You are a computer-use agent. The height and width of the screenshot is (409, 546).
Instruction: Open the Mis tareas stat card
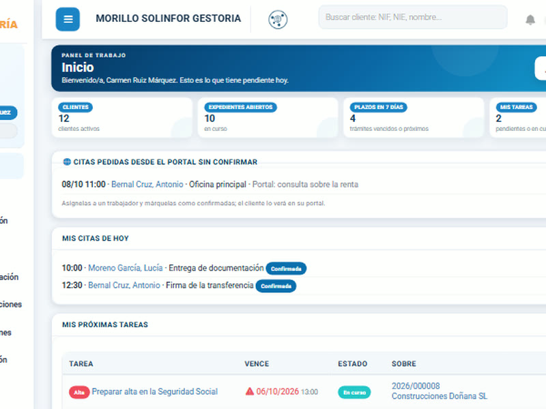[x=518, y=117]
